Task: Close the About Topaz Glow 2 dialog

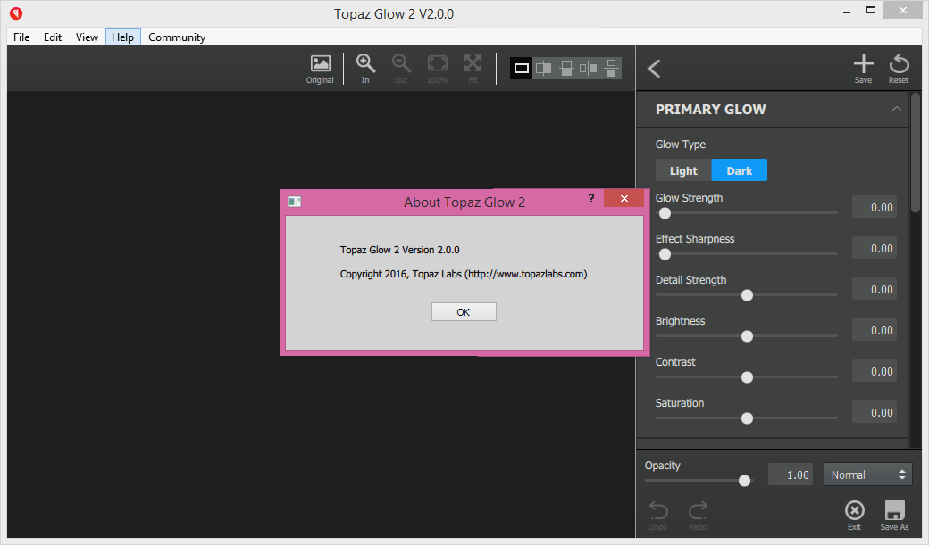Action: coord(624,198)
